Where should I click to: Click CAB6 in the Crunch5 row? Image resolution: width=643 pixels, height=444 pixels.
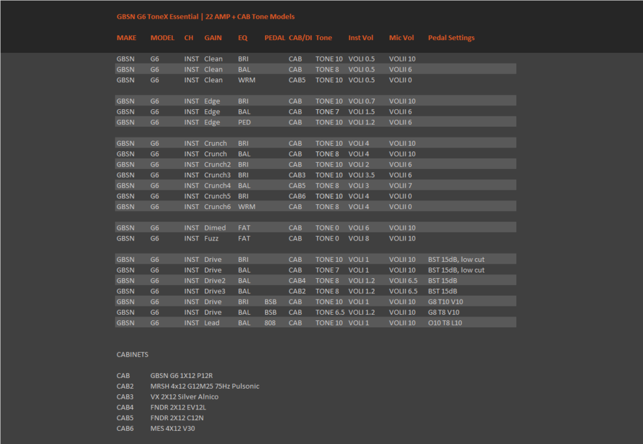click(297, 196)
